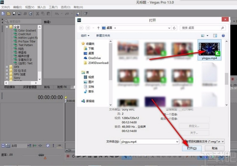Toggle the preview pane icon in dialog

215,36
